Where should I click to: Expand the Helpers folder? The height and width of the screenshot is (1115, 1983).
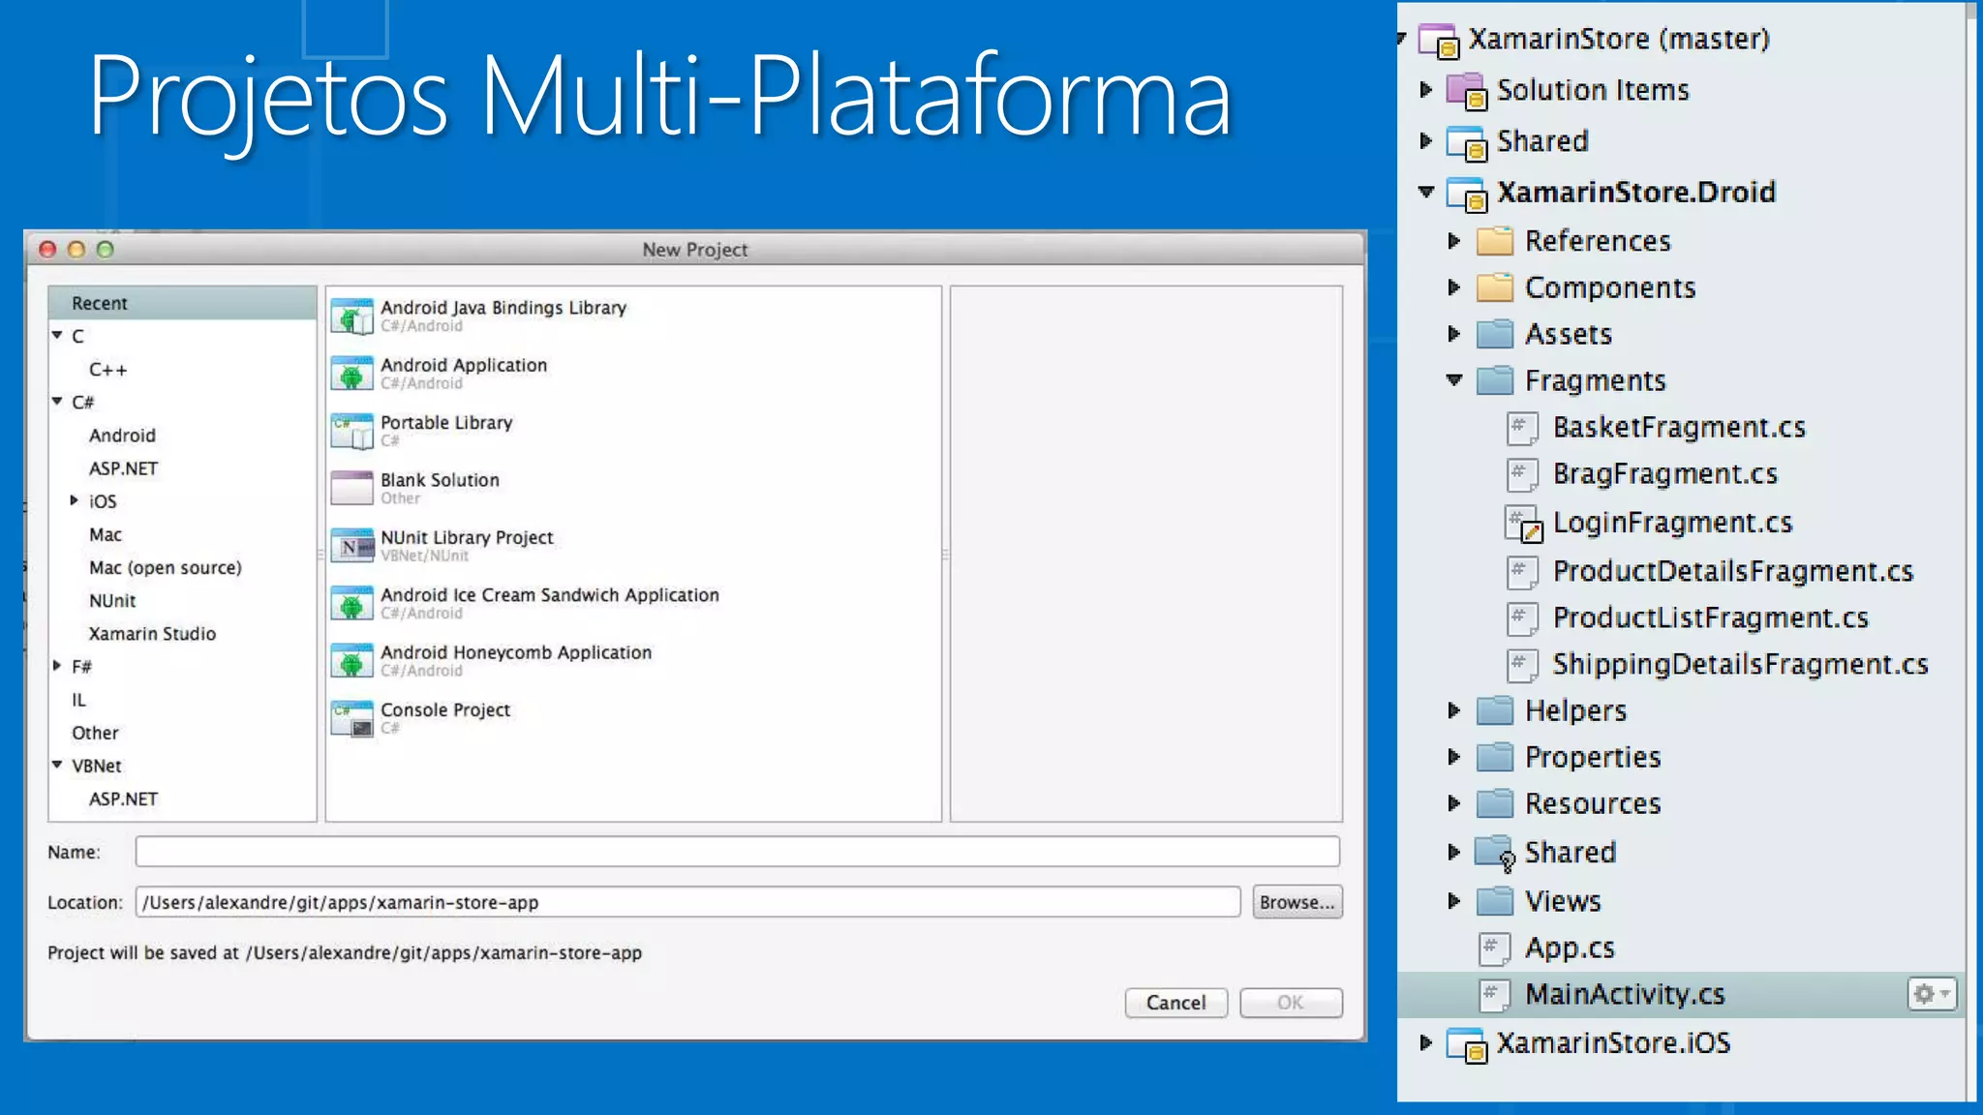[x=1453, y=710]
